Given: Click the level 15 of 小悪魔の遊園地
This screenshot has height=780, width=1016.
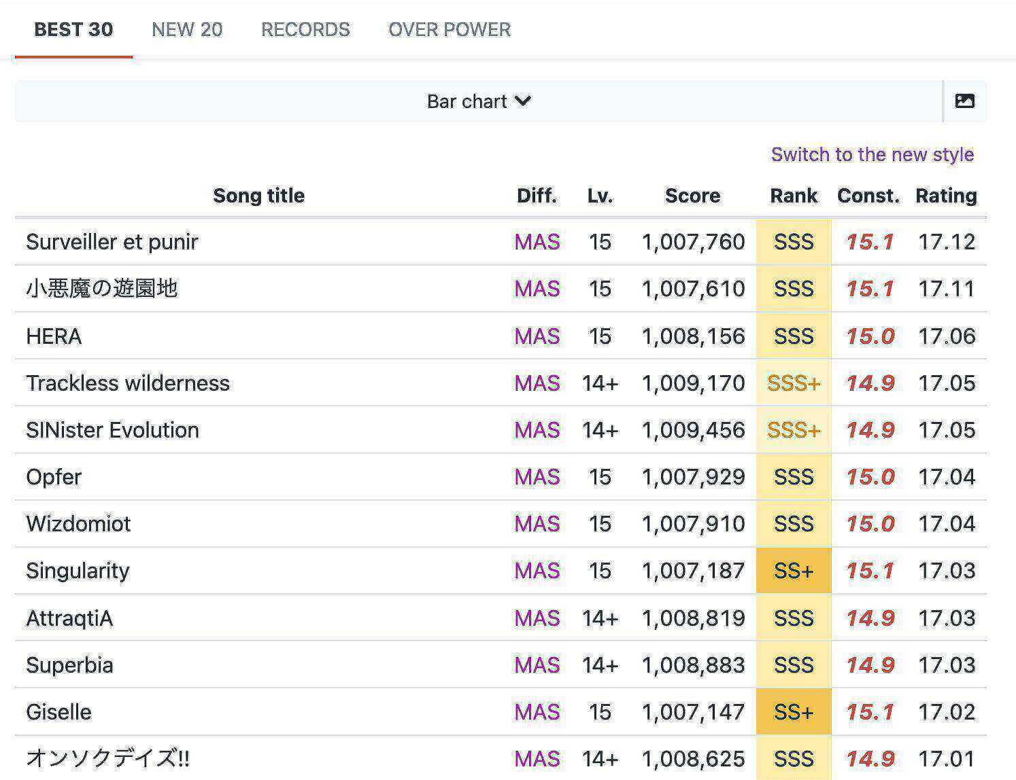Looking at the screenshot, I should (x=600, y=289).
